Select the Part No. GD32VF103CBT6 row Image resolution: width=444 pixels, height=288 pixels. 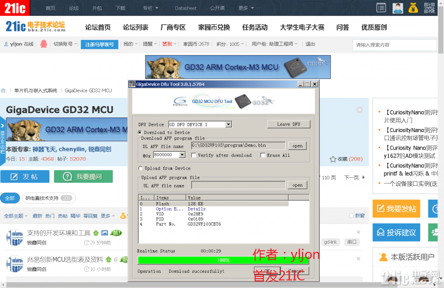tap(214, 224)
